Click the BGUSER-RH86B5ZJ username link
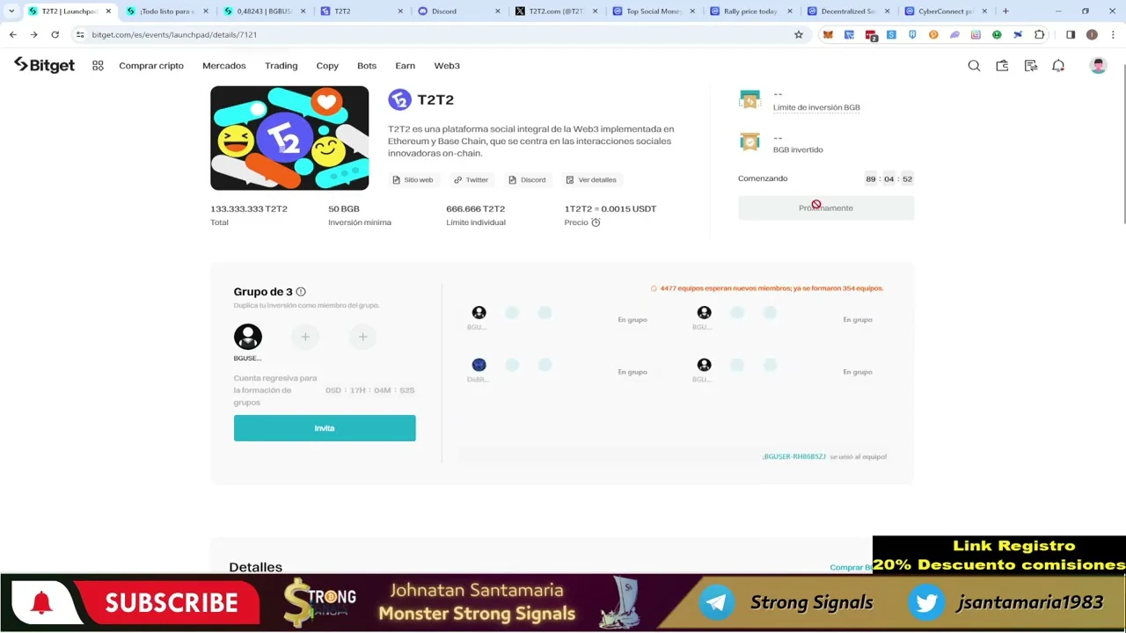This screenshot has width=1126, height=633. click(794, 457)
